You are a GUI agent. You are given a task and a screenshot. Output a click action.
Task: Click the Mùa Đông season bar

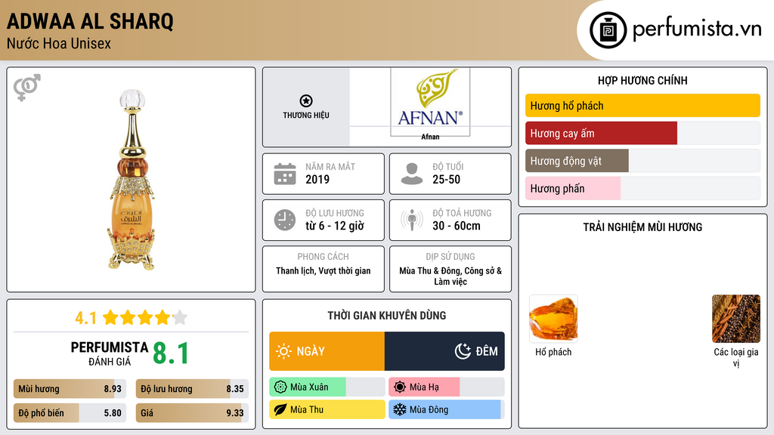click(x=444, y=410)
